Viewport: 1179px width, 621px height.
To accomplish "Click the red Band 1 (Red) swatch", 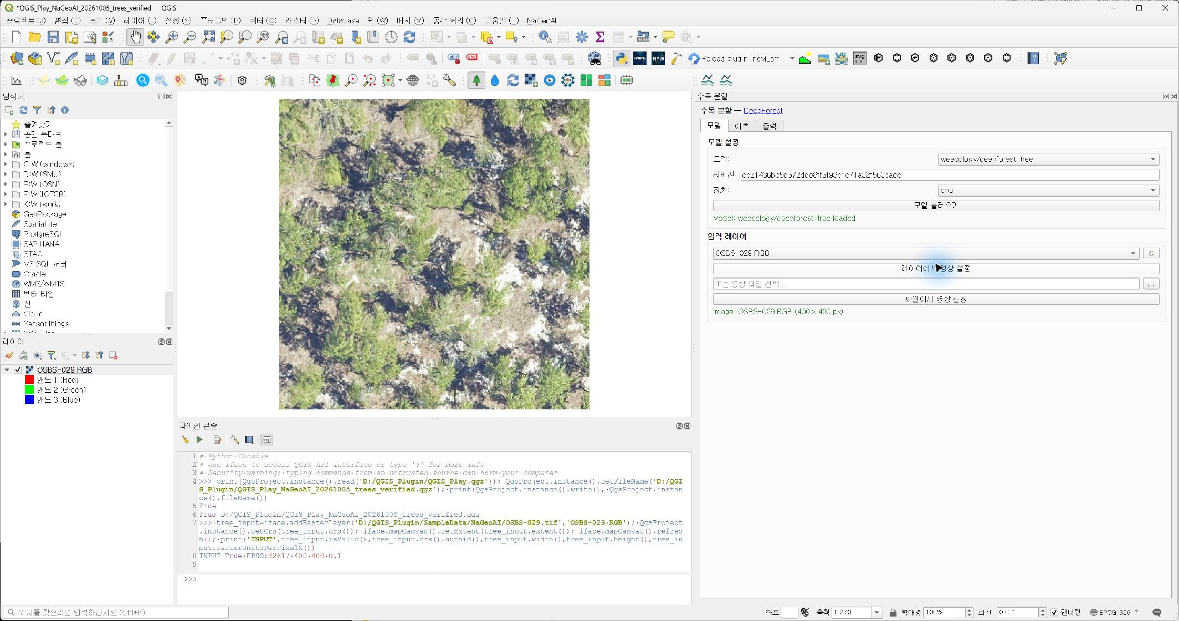I will (x=29, y=380).
